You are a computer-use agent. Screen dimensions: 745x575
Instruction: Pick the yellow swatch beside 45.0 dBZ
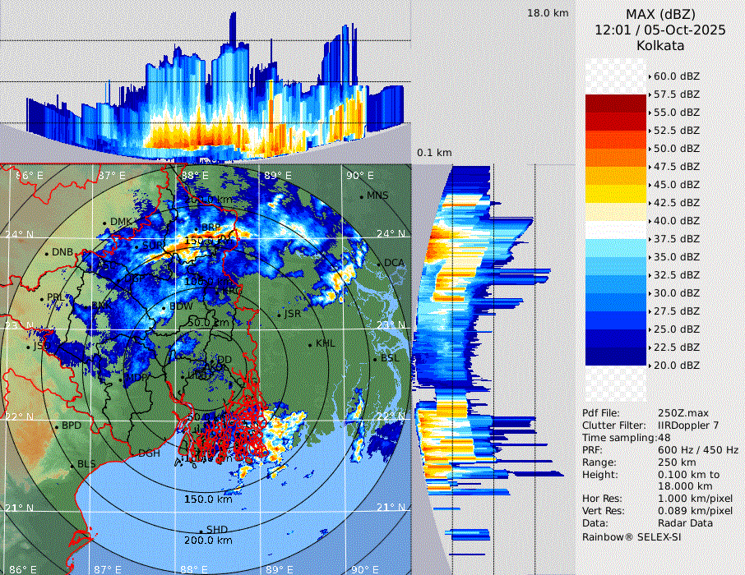pyautogui.click(x=615, y=193)
